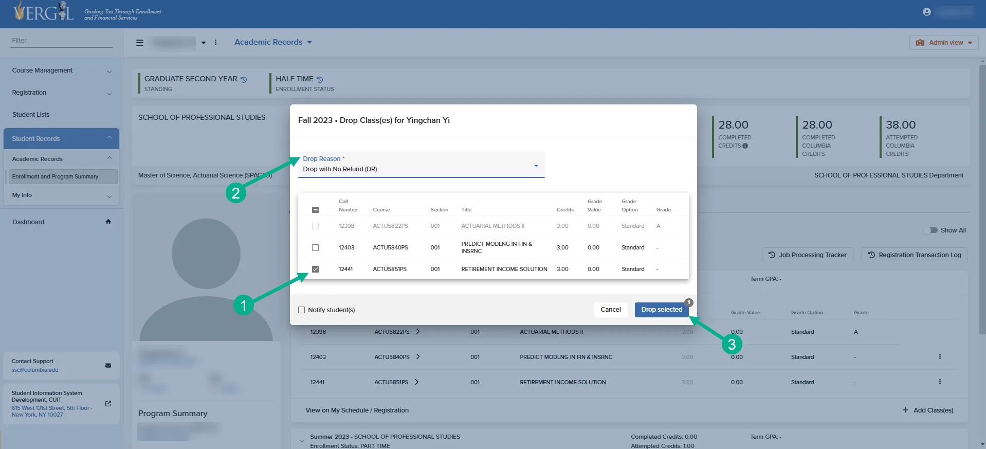Click ssc@columbia.edu email link
Viewport: 986px width, 449px height.
35,370
